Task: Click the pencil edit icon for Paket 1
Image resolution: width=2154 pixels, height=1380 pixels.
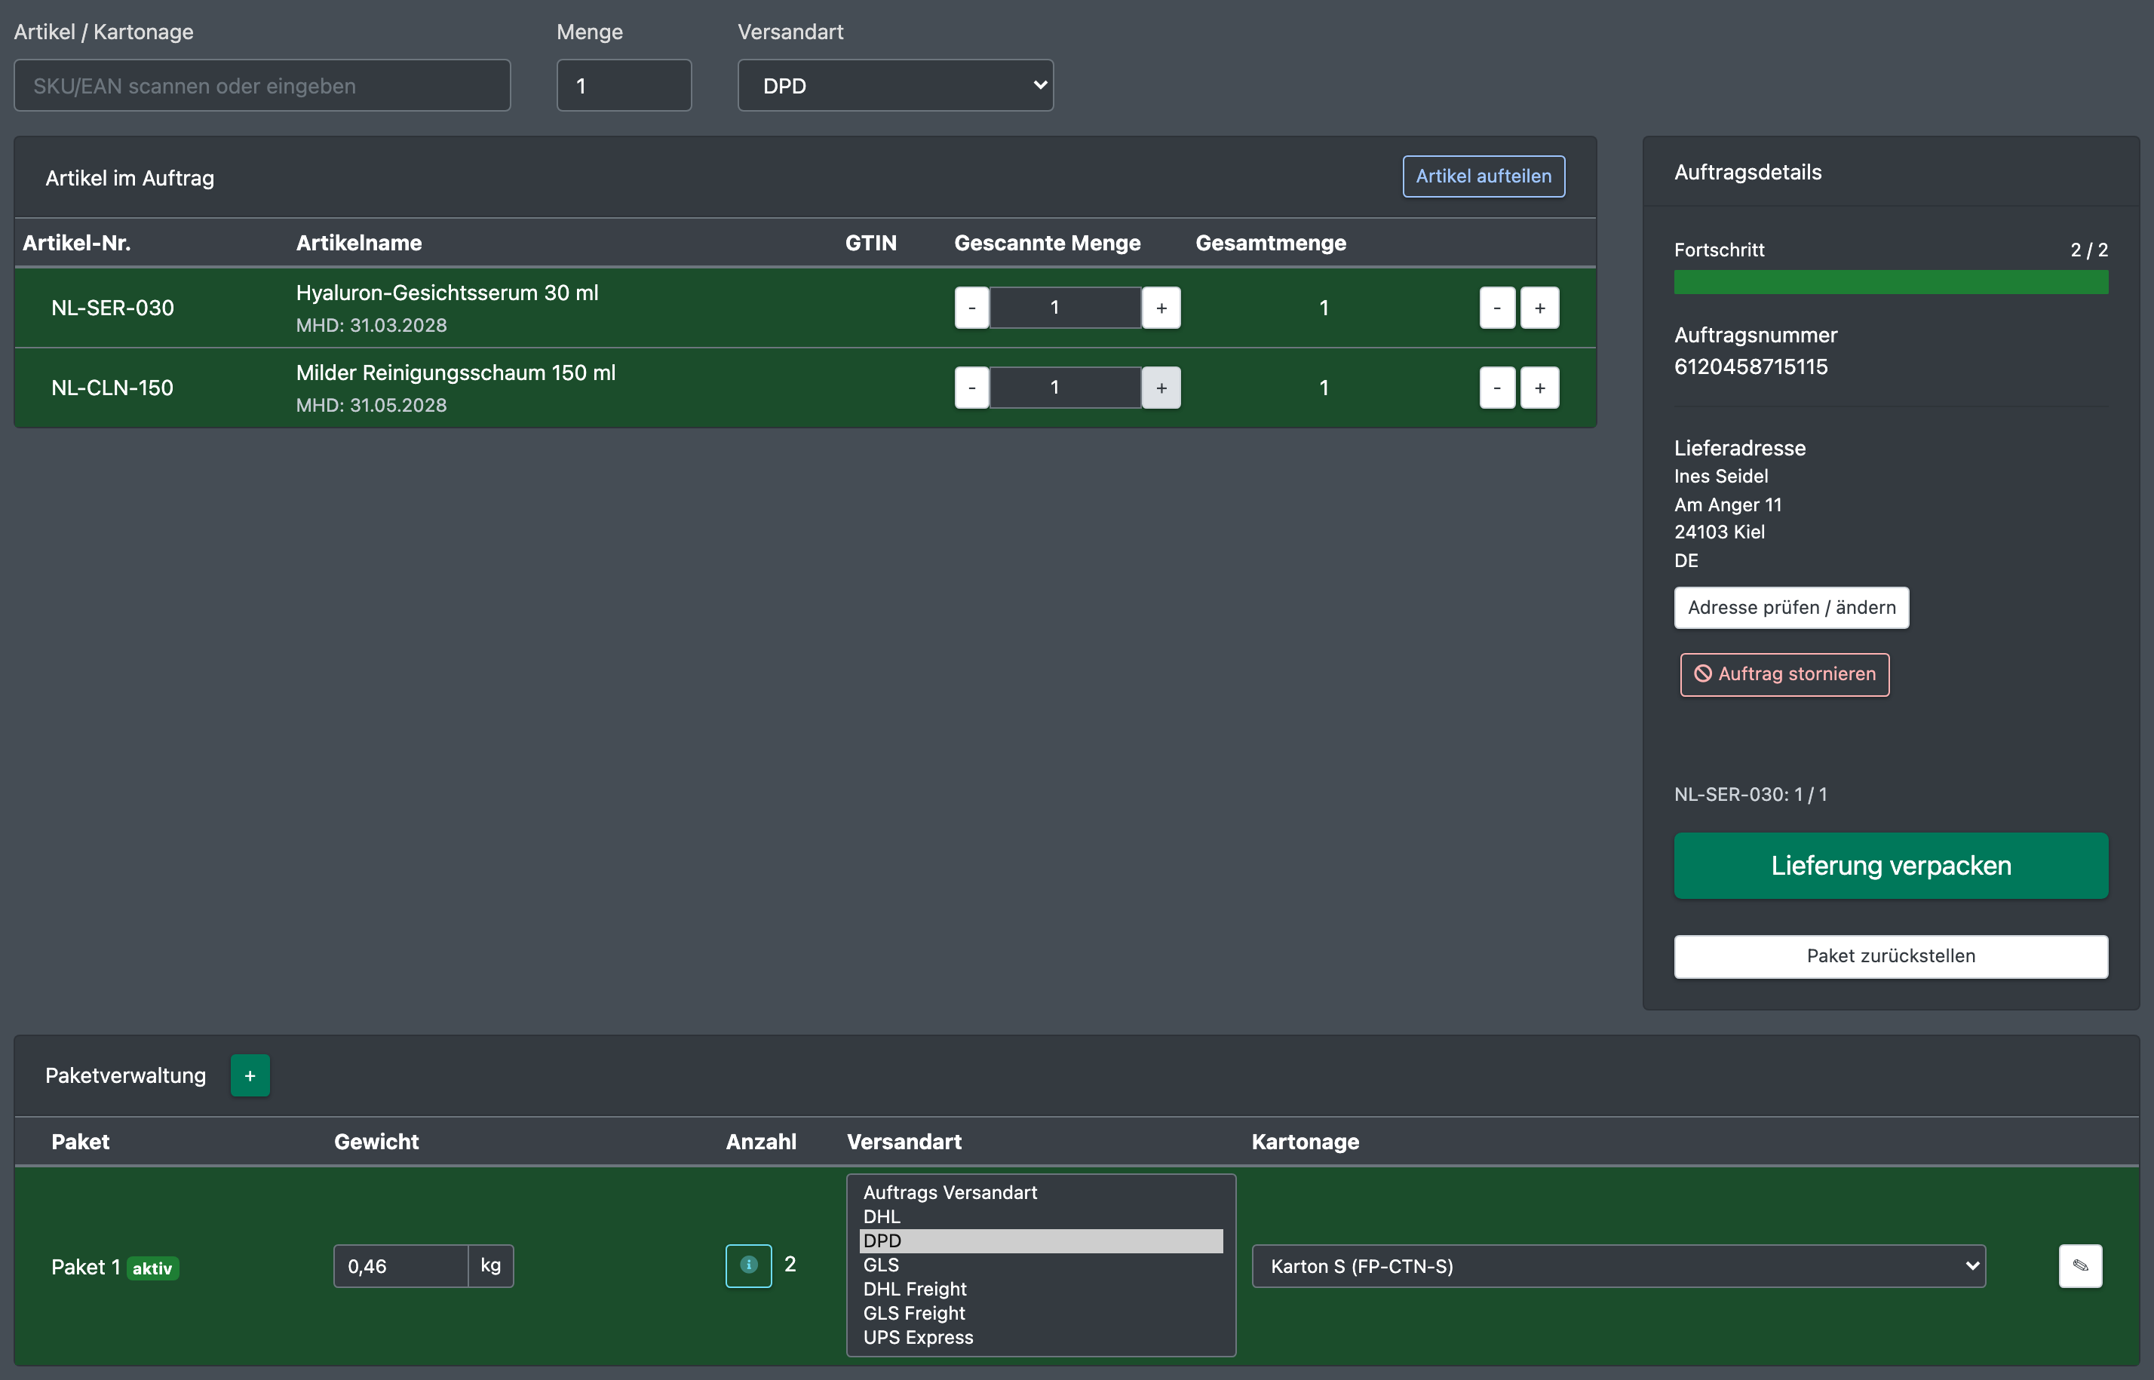Action: 2079,1265
